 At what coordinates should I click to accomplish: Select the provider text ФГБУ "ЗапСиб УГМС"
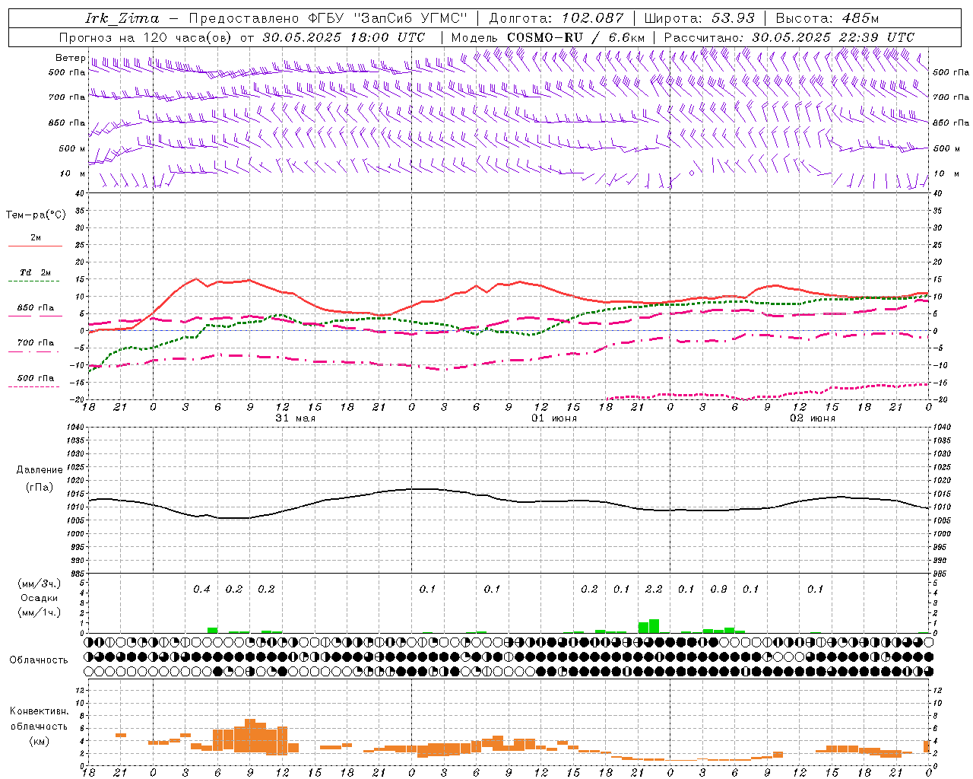pos(388,18)
